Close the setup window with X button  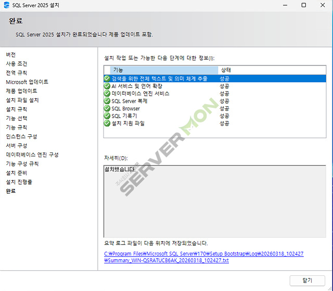(323, 5)
